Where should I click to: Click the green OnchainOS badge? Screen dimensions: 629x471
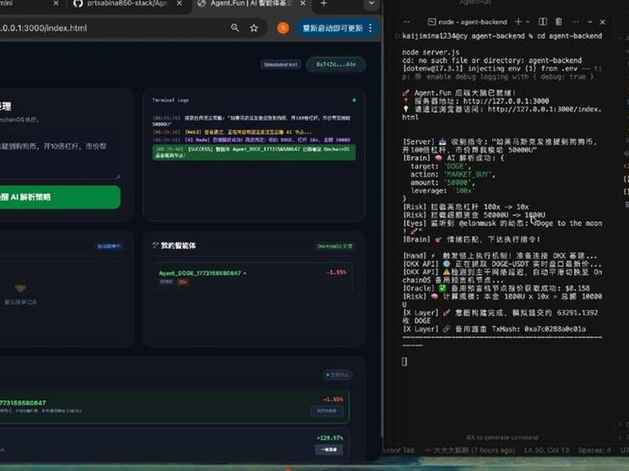[335, 246]
